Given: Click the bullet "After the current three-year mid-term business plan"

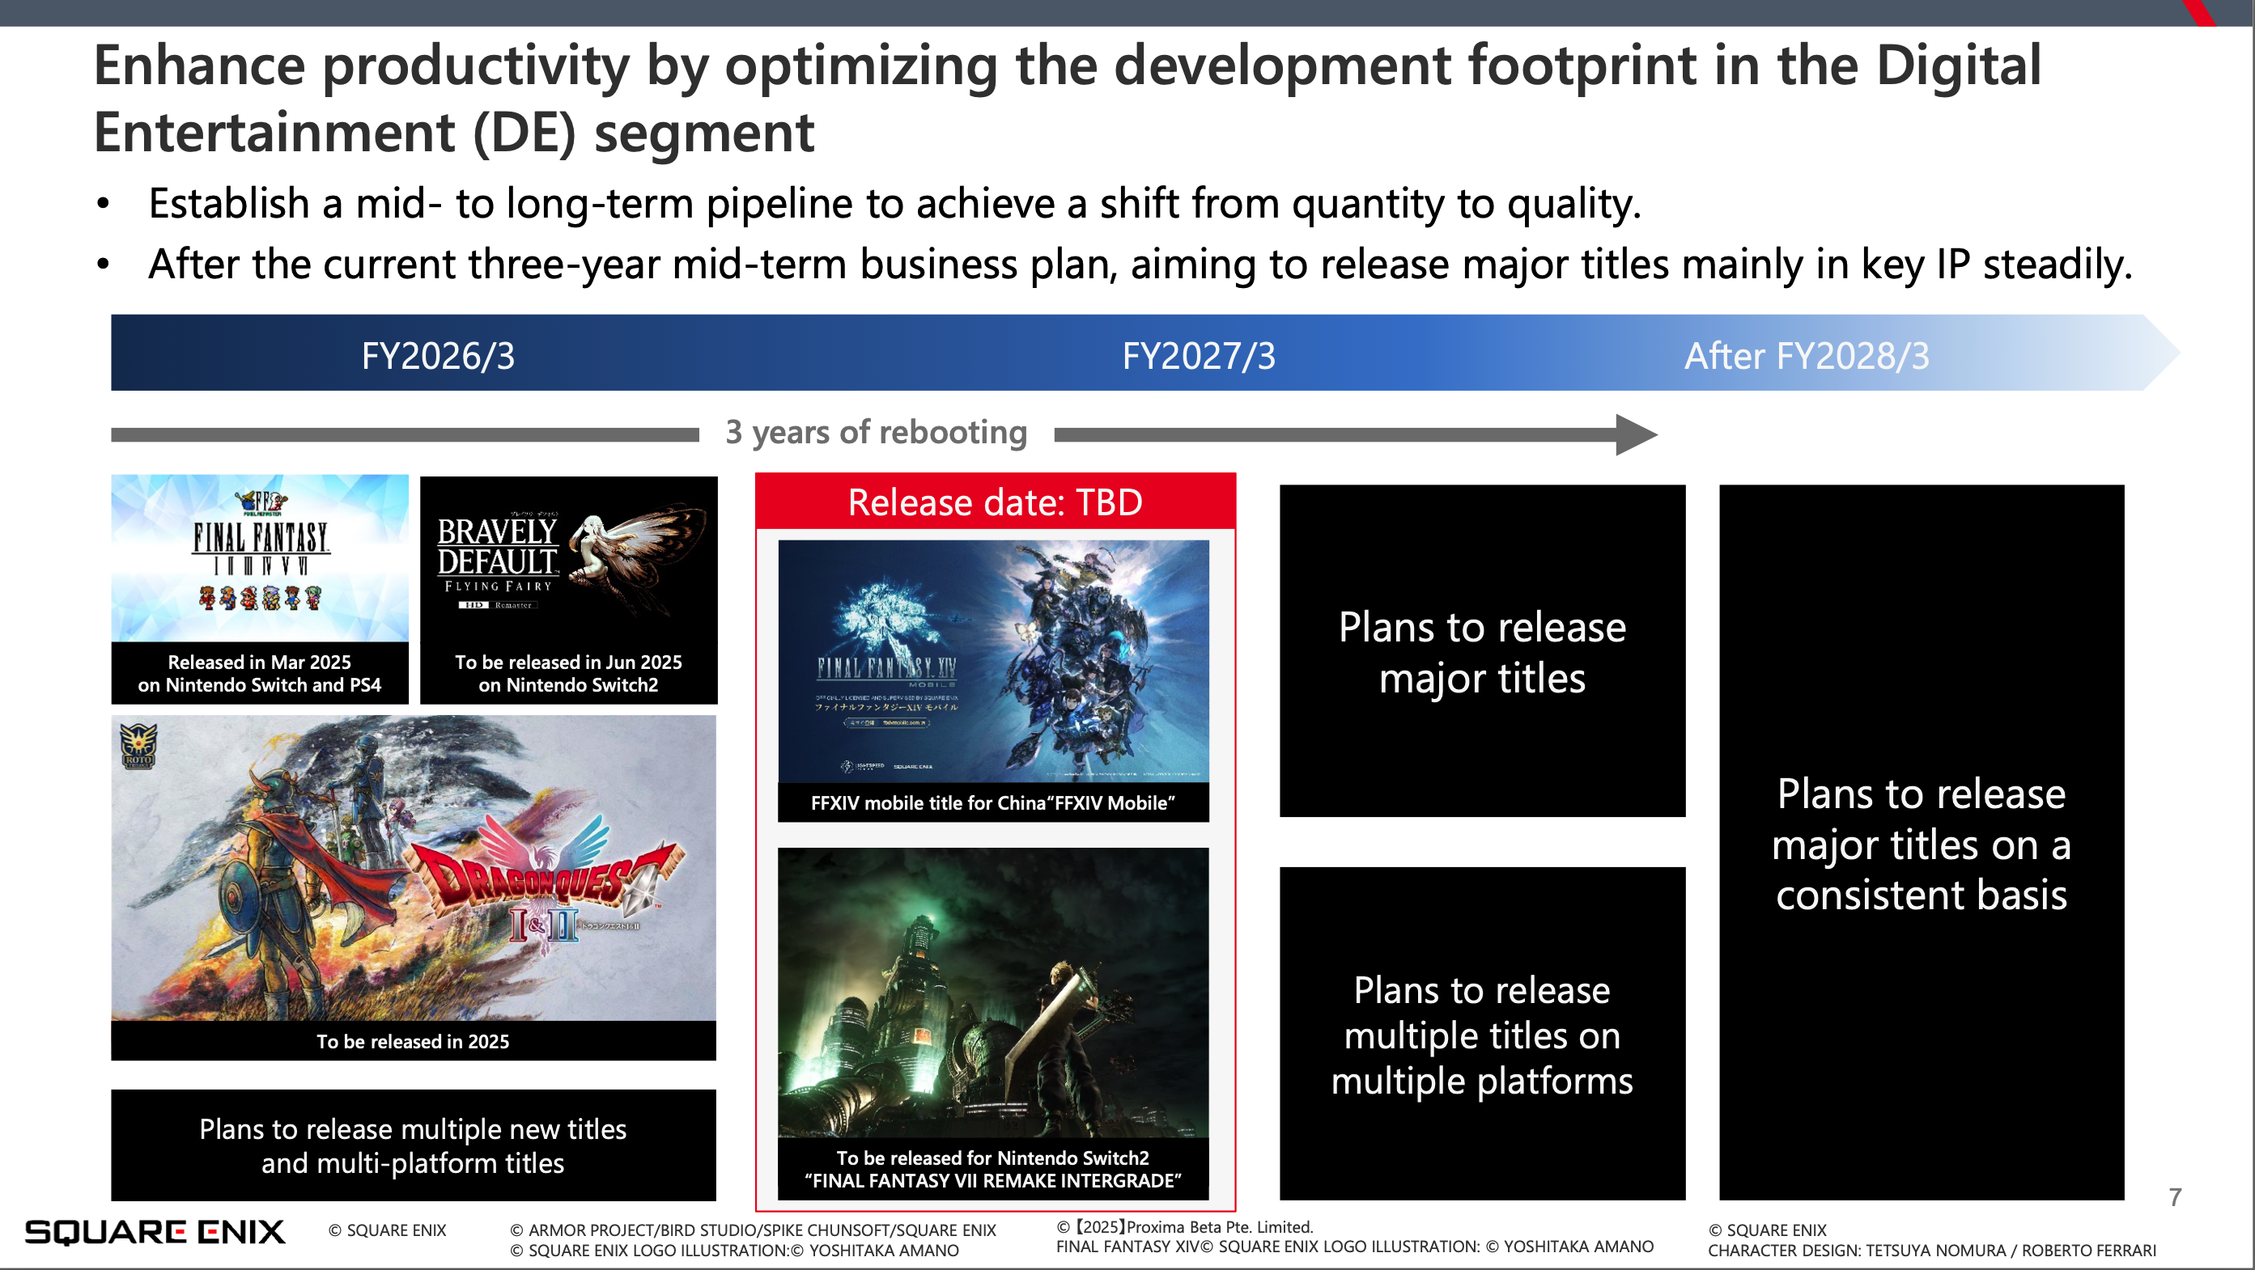Looking at the screenshot, I should (x=1140, y=265).
